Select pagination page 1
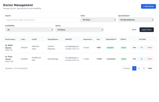The width and height of the screenshot is (159, 102). tap(134, 68)
